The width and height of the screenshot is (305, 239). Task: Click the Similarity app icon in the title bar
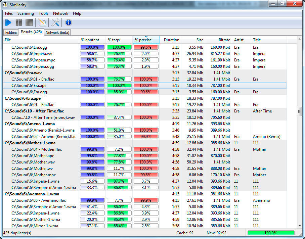pos(5,4)
